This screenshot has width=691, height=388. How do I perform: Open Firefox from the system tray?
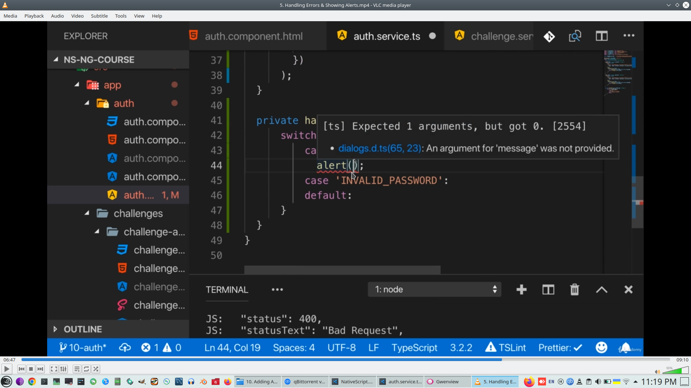[x=529, y=382]
